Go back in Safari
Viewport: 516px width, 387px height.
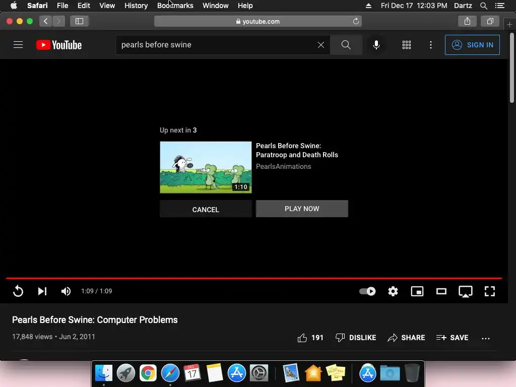[46, 21]
